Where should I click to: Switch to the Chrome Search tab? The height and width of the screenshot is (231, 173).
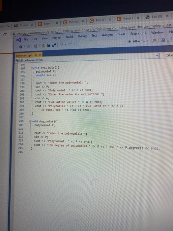48,23
